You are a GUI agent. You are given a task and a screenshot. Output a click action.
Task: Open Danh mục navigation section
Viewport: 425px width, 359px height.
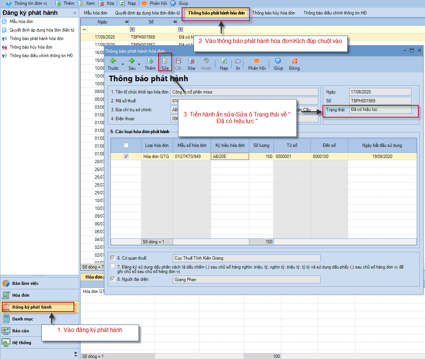pos(40,319)
